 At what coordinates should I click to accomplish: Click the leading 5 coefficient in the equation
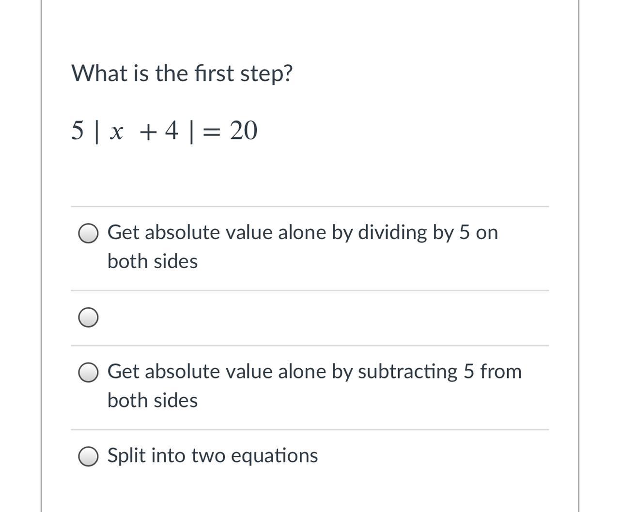tap(77, 131)
